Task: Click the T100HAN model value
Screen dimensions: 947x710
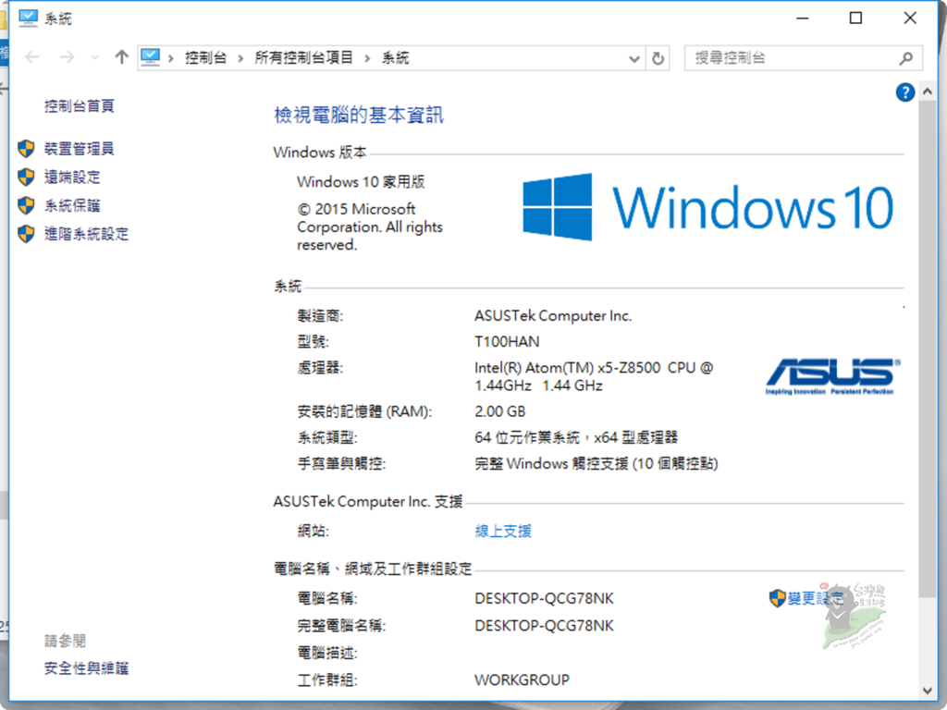Action: pyautogui.click(x=508, y=342)
